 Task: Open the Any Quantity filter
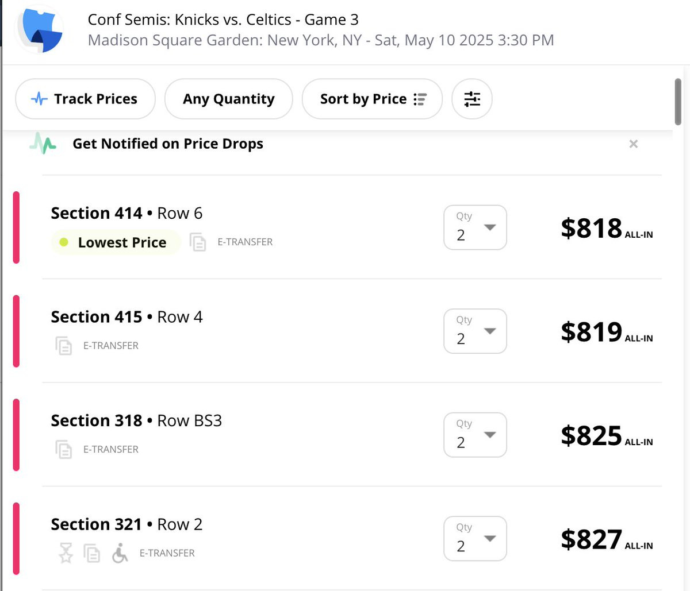(228, 99)
